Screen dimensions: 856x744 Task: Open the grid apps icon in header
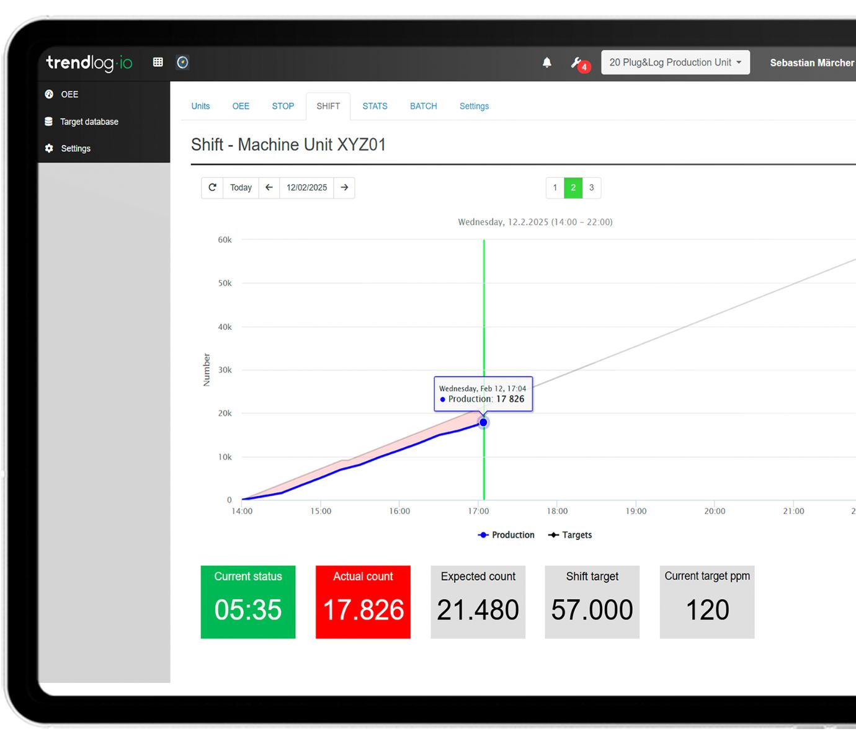point(158,62)
